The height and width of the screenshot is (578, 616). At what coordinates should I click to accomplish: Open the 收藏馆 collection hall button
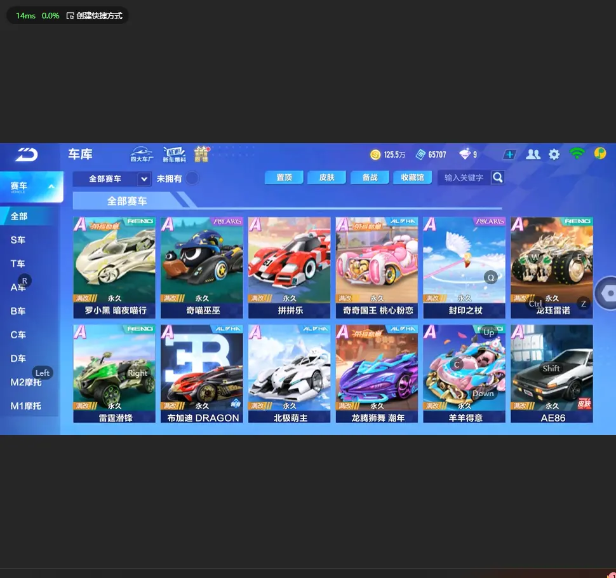[x=413, y=177]
